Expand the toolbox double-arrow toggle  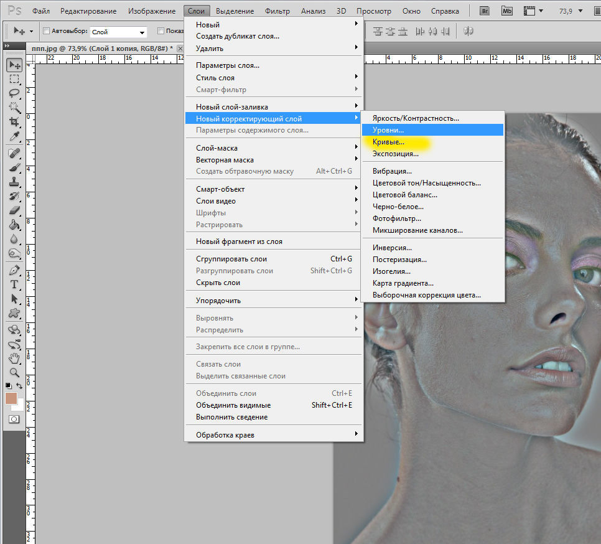(7, 45)
